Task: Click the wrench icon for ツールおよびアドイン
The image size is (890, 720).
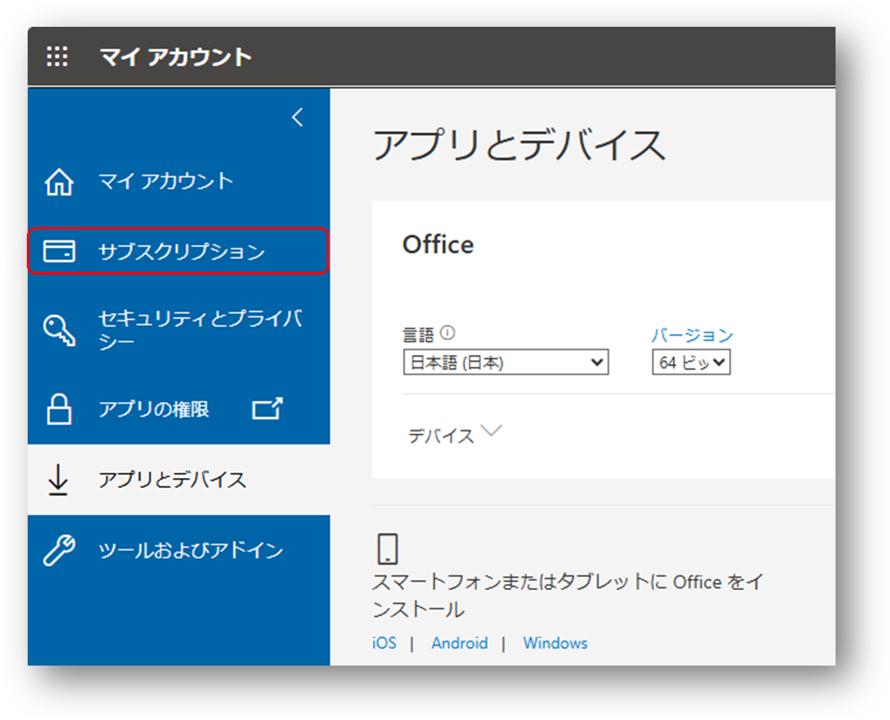Action: point(59,550)
